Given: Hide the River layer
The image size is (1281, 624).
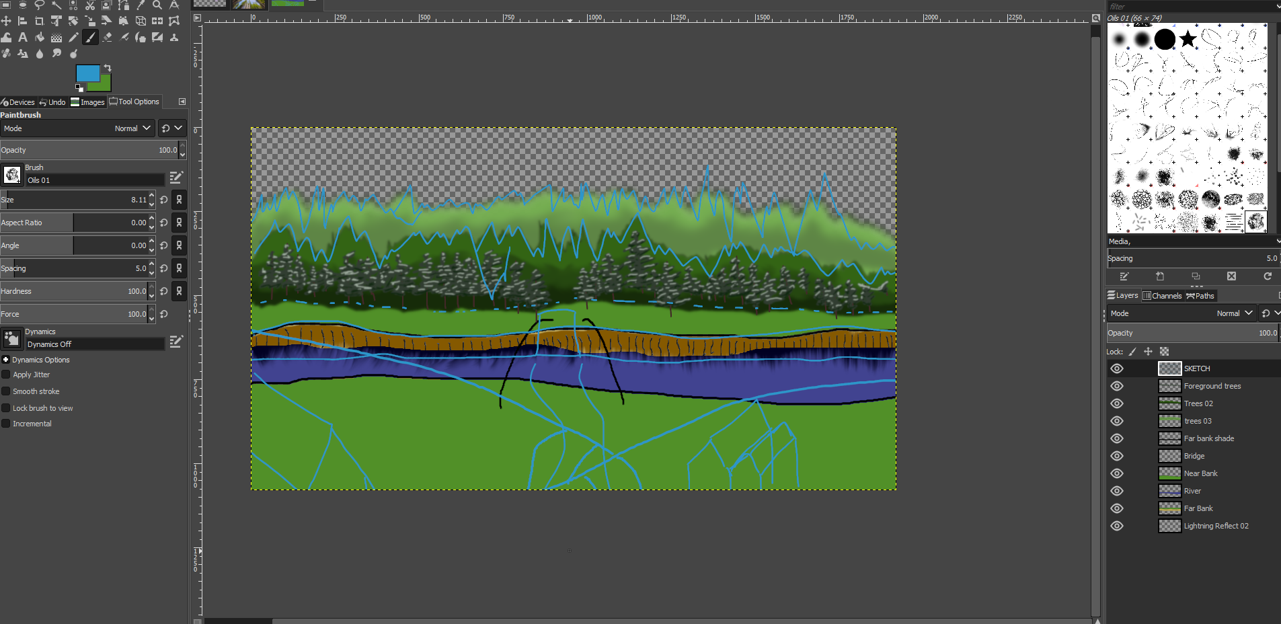Looking at the screenshot, I should pyautogui.click(x=1117, y=491).
